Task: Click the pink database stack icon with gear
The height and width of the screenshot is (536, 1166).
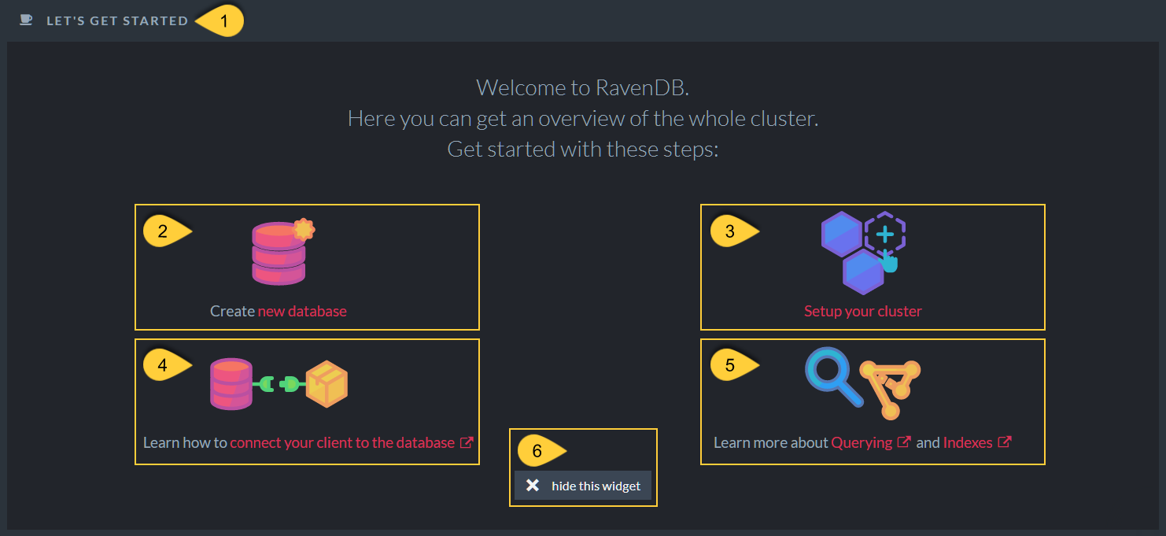Action: coord(283,252)
